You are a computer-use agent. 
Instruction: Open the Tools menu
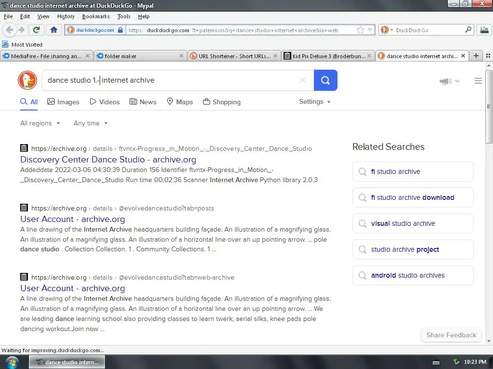click(124, 16)
